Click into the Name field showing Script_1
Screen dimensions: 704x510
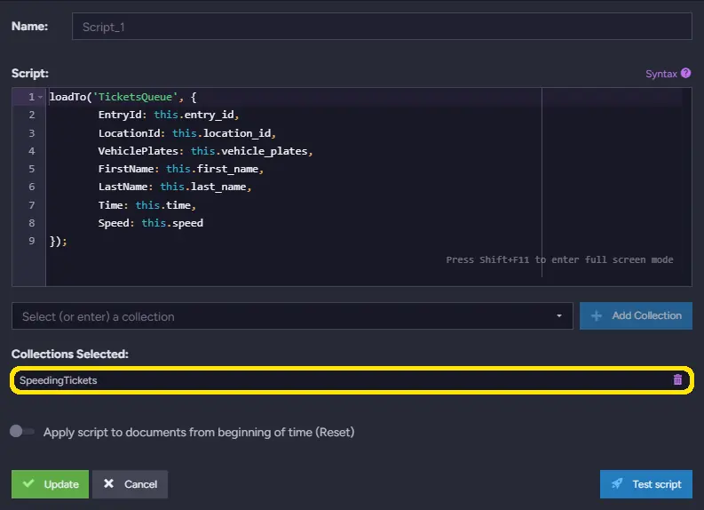(382, 27)
